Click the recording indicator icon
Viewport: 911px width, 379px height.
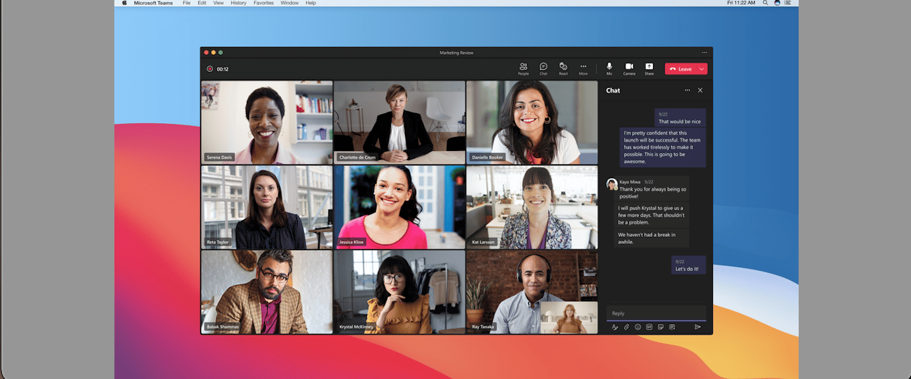pyautogui.click(x=209, y=69)
